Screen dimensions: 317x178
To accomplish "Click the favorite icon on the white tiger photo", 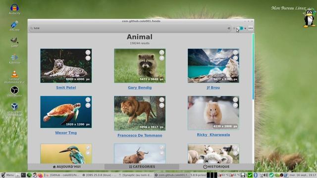I will click(88, 58).
